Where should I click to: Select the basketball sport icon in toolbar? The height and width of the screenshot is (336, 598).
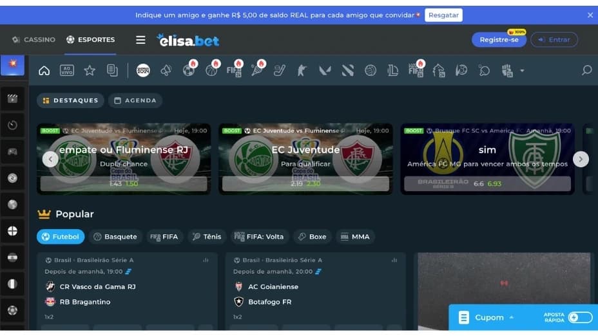[211, 70]
